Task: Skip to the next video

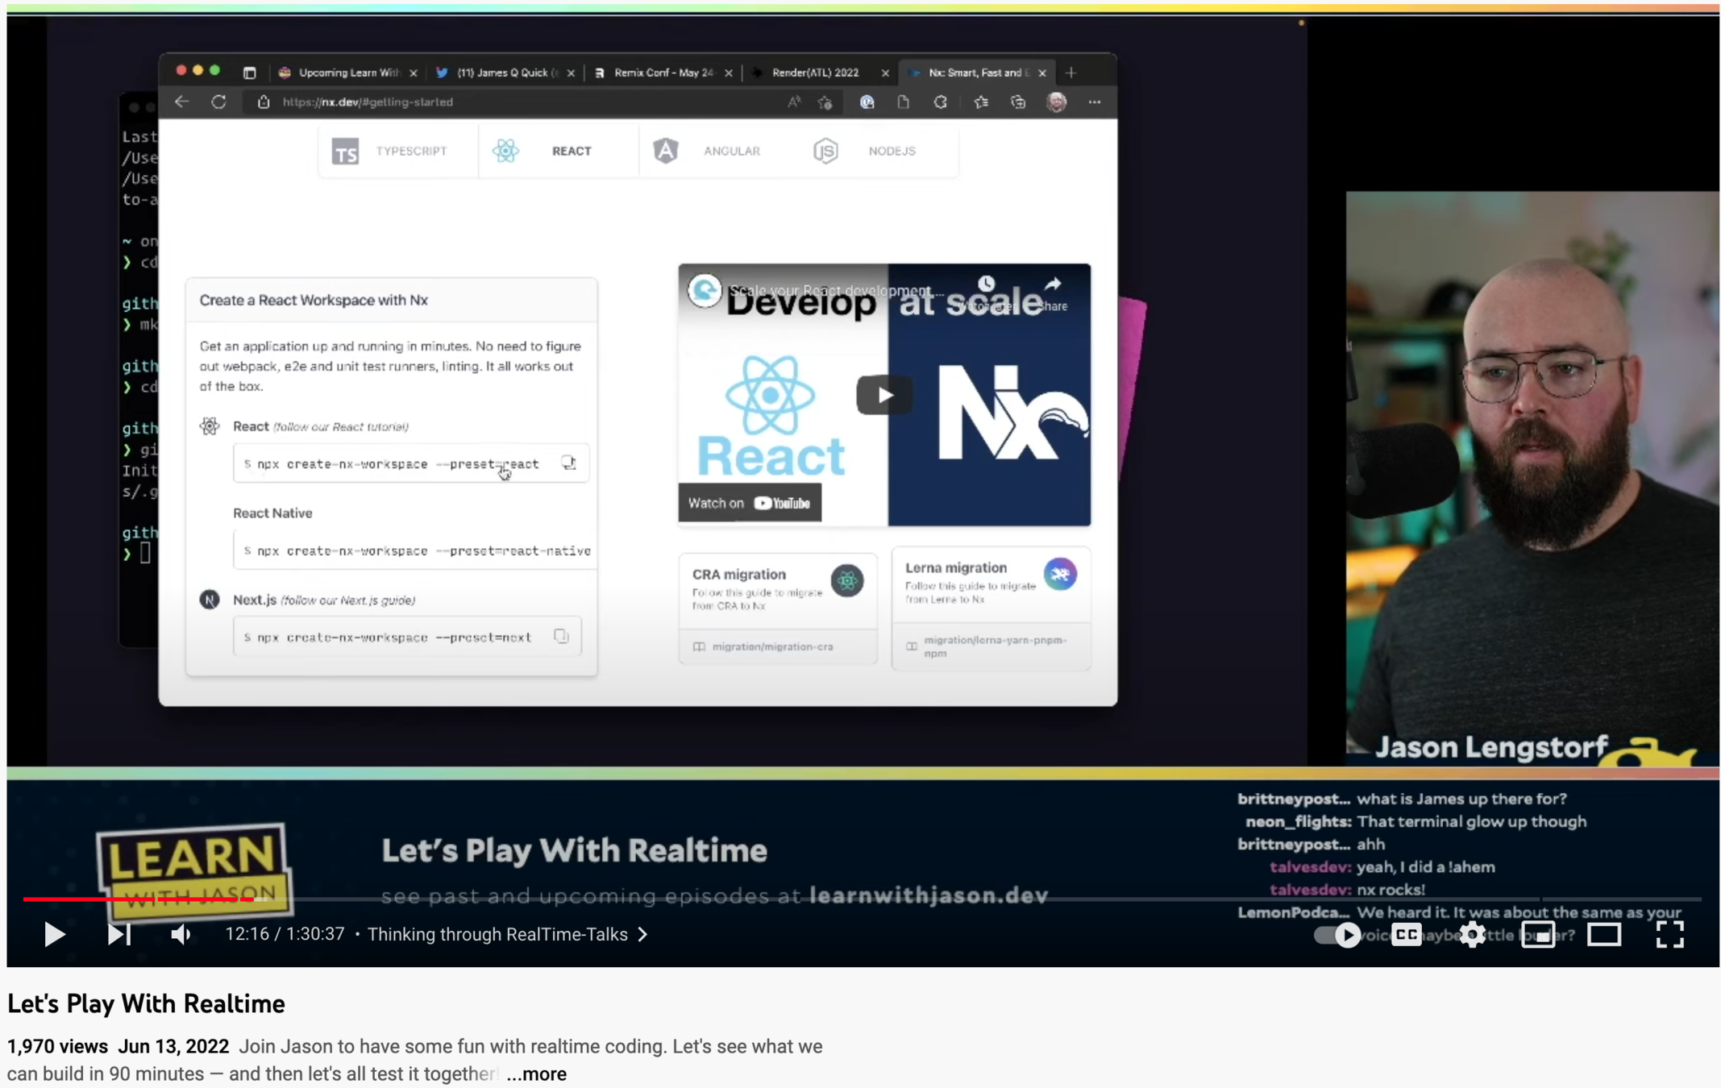Action: tap(118, 934)
